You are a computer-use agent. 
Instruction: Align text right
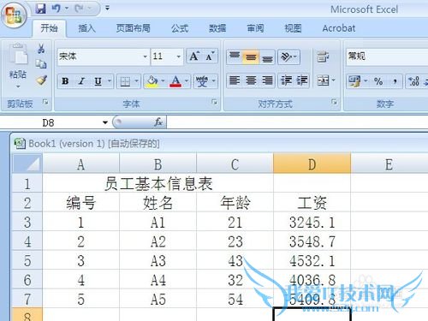[x=267, y=80]
